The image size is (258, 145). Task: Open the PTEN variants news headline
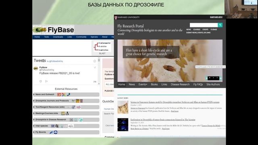(175, 102)
